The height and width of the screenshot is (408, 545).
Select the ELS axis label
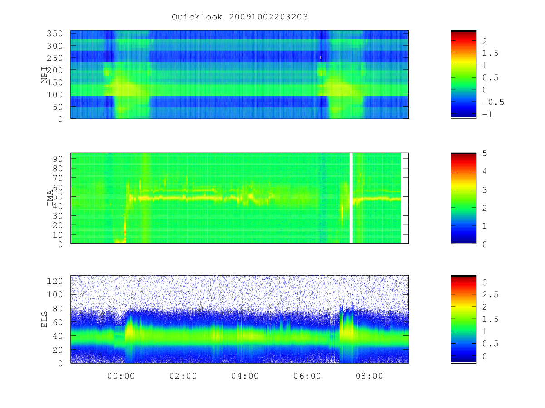point(45,319)
